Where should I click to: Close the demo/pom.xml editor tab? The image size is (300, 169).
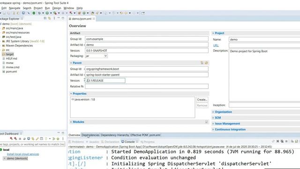pos(94,19)
